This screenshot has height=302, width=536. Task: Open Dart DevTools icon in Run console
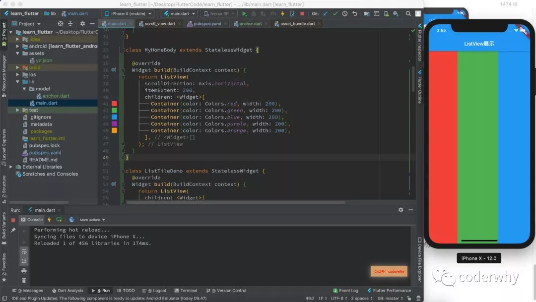pyautogui.click(x=71, y=220)
